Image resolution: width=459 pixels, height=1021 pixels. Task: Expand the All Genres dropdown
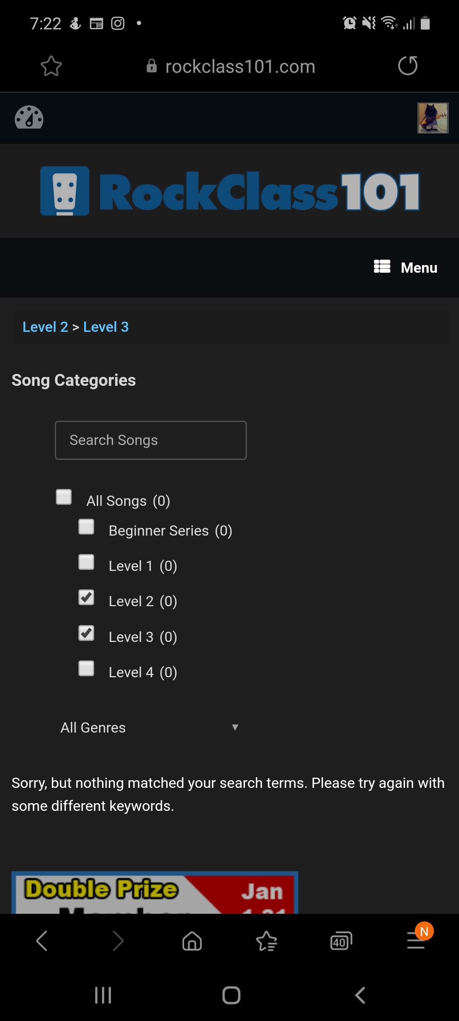[x=150, y=727]
